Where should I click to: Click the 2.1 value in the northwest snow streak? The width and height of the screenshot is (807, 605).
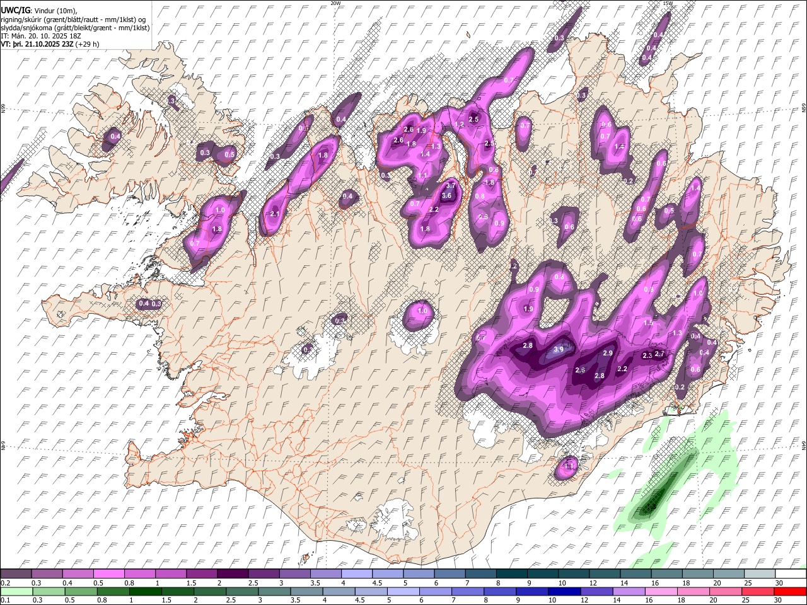pos(274,214)
